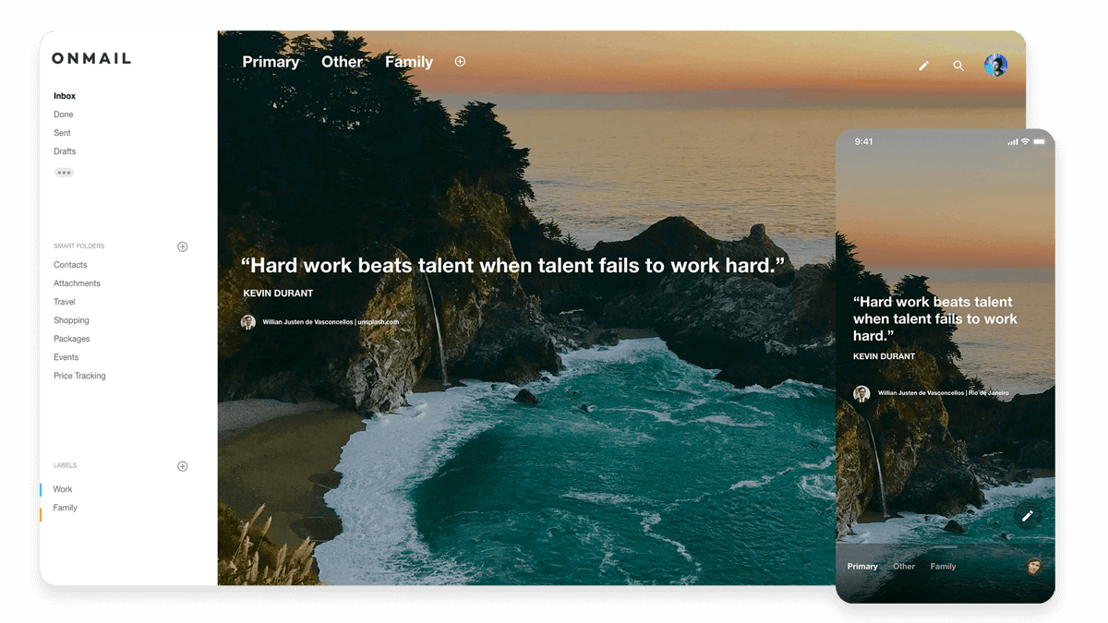Select the Work label
1108x623 pixels.
point(63,489)
